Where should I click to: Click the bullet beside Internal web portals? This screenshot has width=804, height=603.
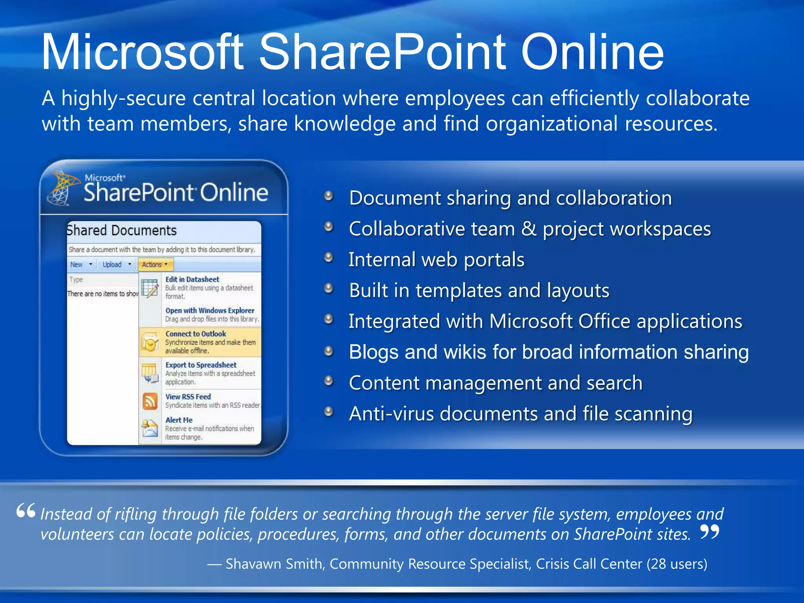click(x=329, y=258)
